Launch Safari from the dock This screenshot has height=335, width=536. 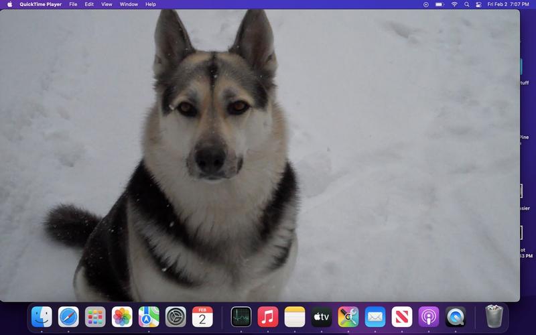68,316
